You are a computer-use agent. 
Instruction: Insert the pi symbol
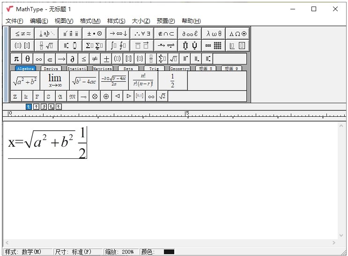(16, 59)
